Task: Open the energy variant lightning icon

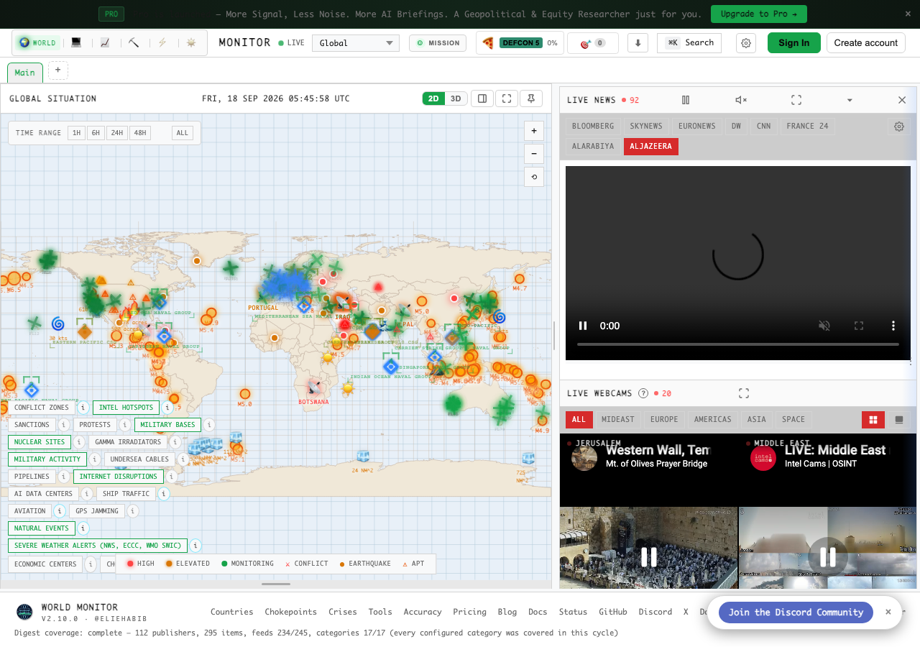Action: [x=162, y=42]
